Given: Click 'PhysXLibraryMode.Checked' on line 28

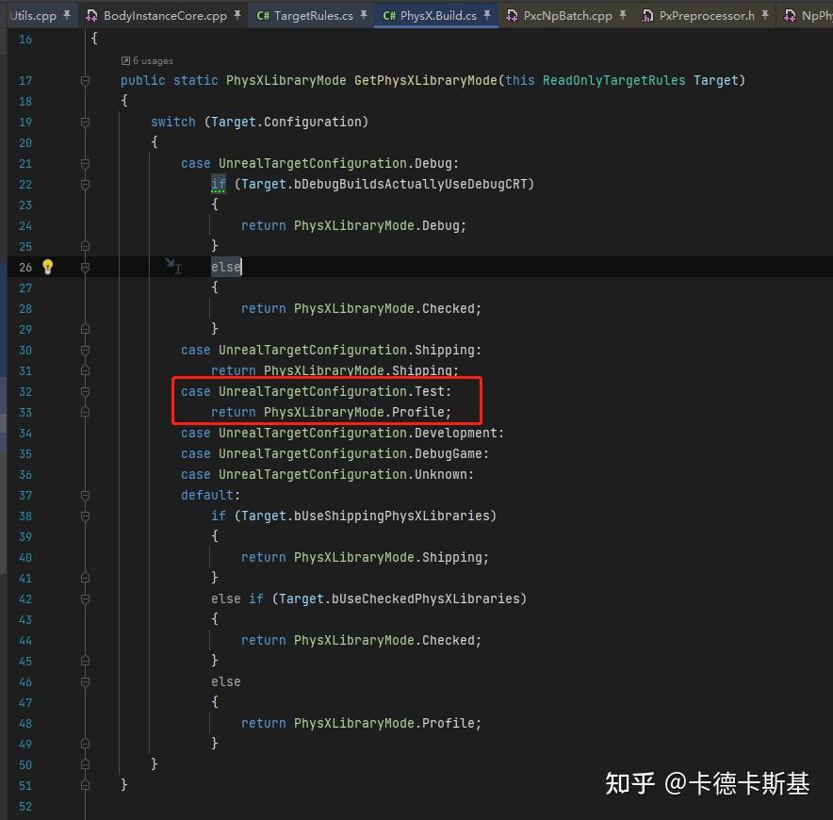Looking at the screenshot, I should (x=384, y=308).
